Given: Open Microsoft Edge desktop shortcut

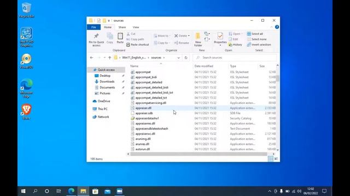Looking at the screenshot, I should 26,88.
